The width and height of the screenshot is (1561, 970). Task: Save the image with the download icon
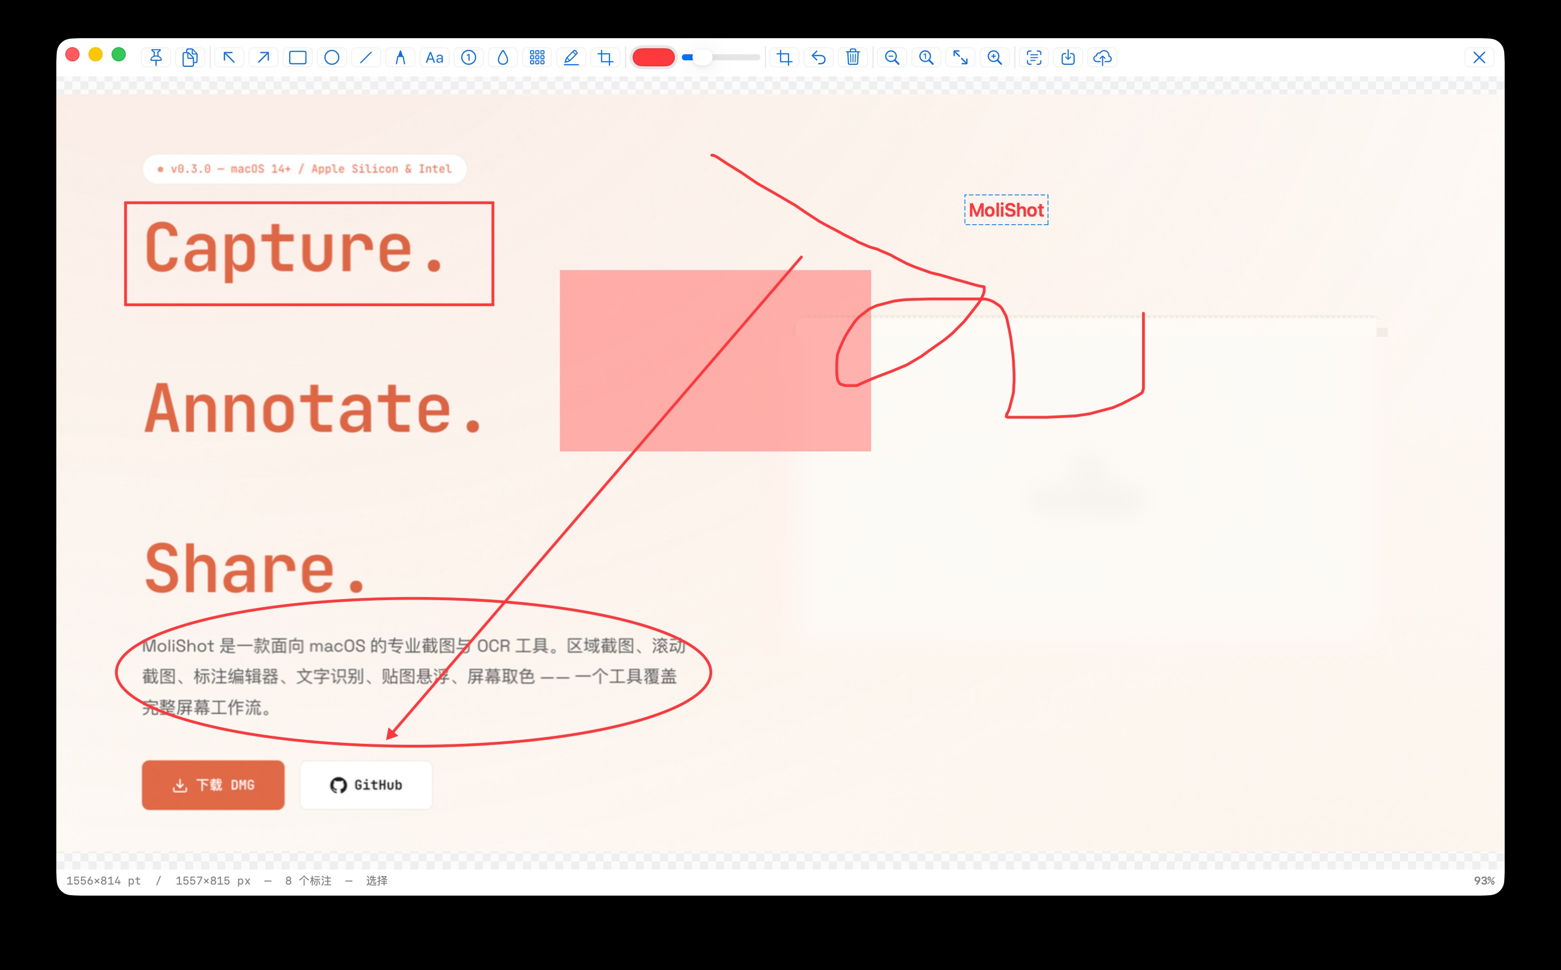pyautogui.click(x=1068, y=58)
